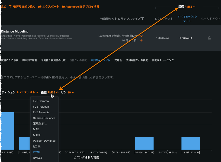
Task: Click the すべてのバックテスト column link
Action: coord(187,19)
